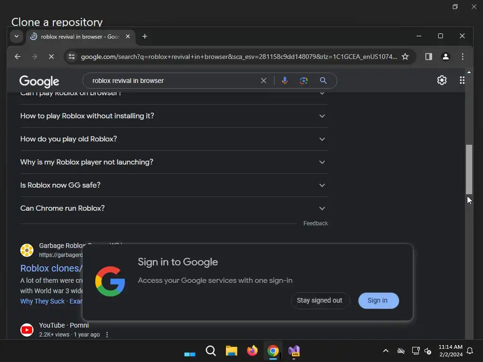Click the Sign in button

pyautogui.click(x=378, y=300)
